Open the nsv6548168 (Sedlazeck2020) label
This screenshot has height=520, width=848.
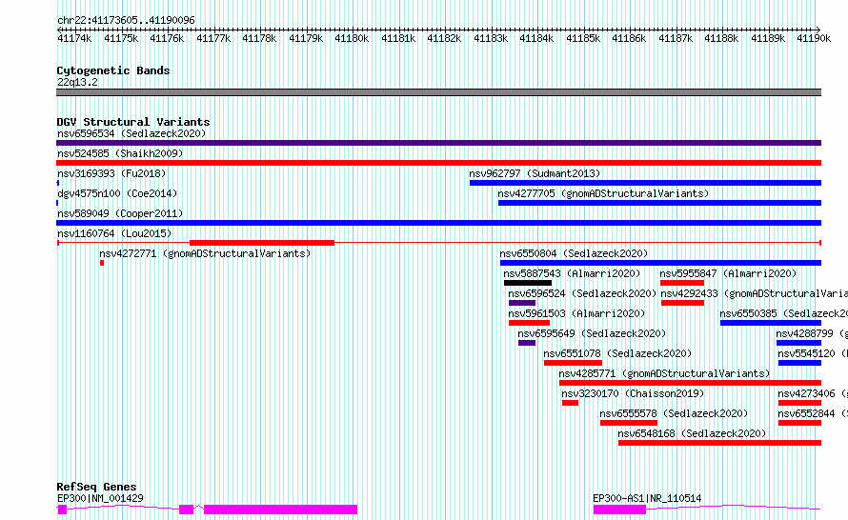[692, 433]
